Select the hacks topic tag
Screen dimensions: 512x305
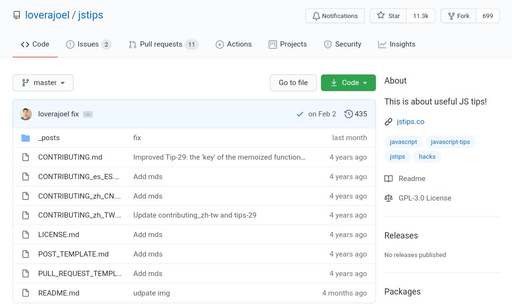coord(427,157)
